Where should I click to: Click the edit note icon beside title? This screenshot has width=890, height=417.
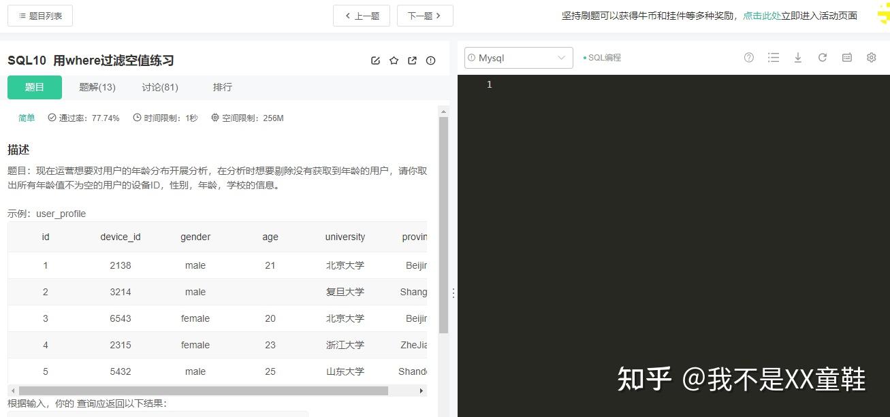pyautogui.click(x=375, y=61)
